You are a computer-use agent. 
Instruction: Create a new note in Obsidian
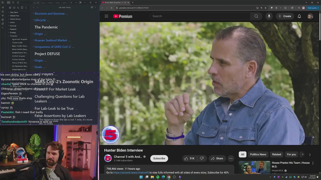[10, 7]
